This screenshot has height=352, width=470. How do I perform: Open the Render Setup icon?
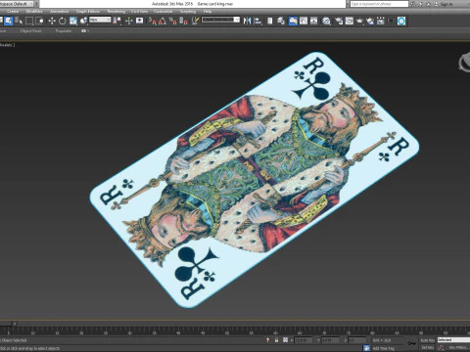339,21
